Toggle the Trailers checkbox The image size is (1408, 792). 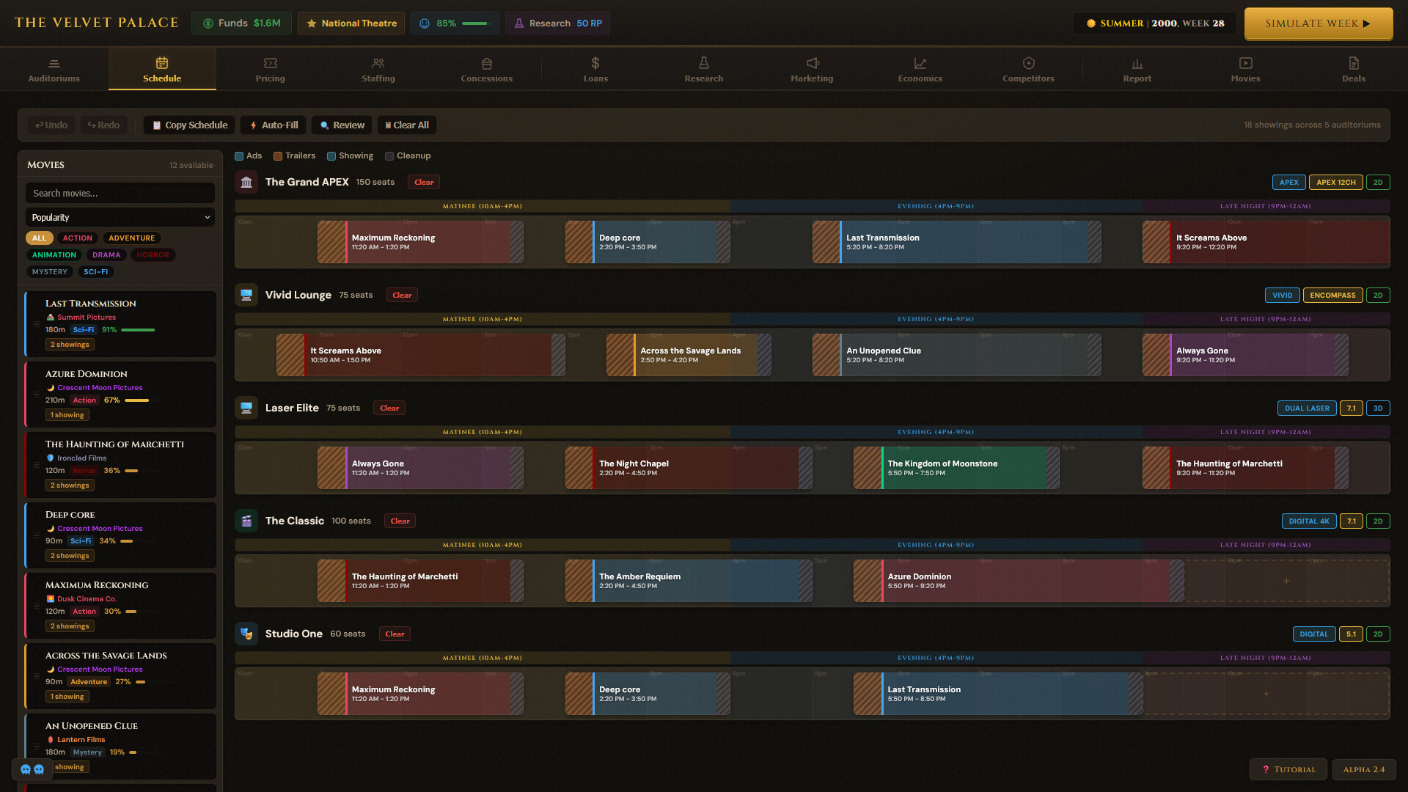(278, 156)
